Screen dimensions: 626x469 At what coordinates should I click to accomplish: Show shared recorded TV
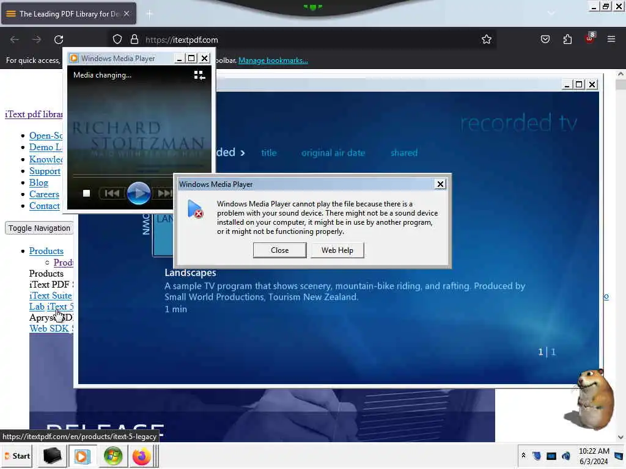[x=404, y=153]
